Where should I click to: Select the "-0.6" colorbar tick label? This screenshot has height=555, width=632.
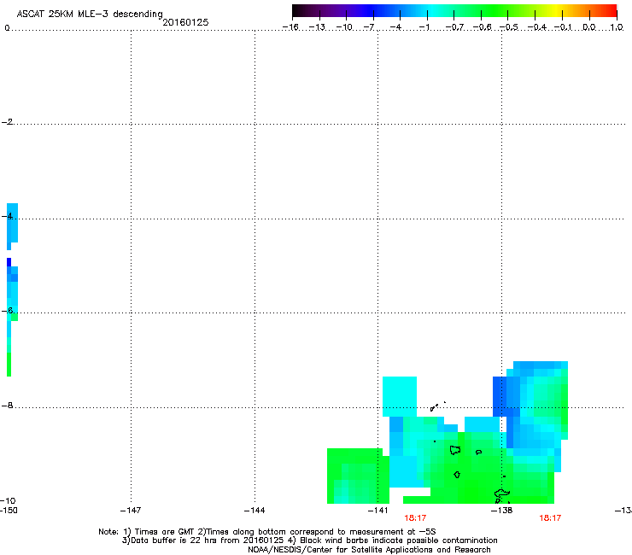click(482, 27)
